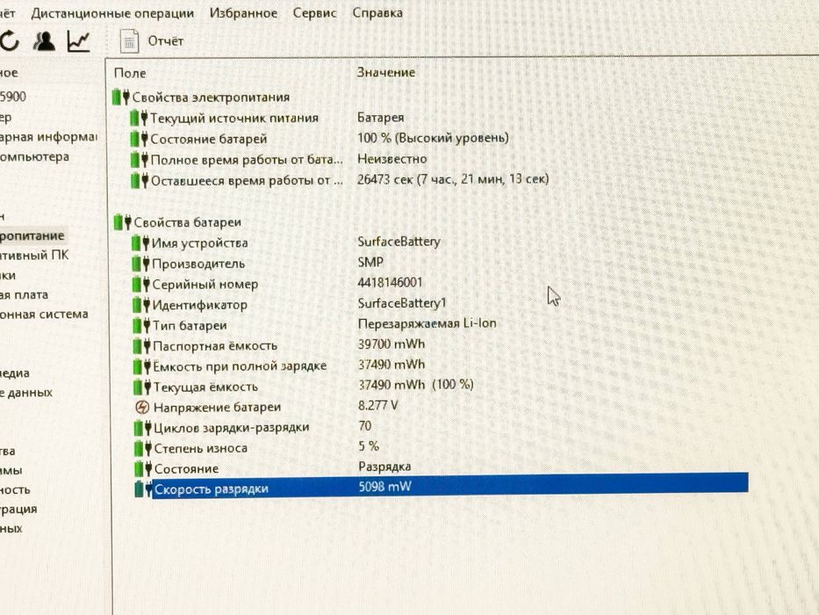
Task: Select the Скорость разрядки row
Action: point(441,488)
